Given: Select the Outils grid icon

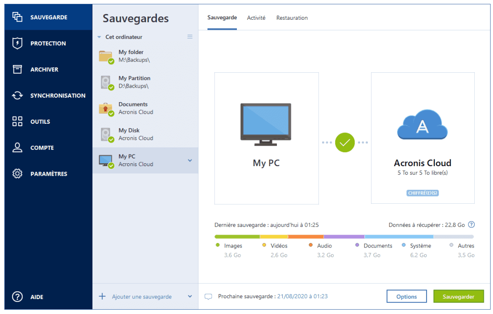Looking at the screenshot, I should 17,121.
